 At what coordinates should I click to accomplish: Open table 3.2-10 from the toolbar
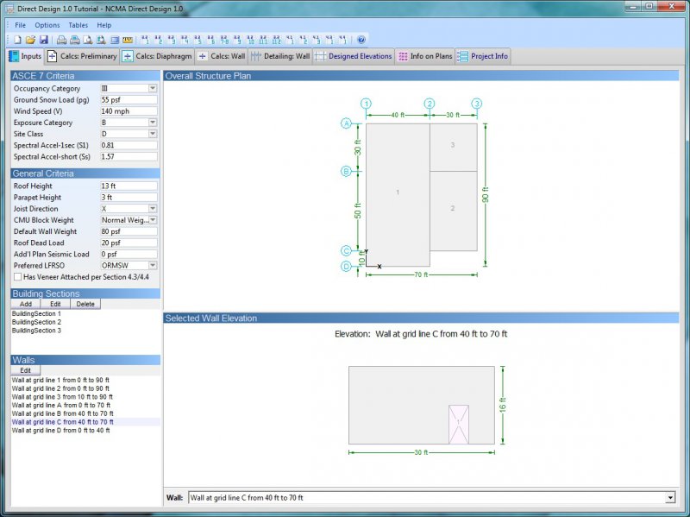(x=251, y=40)
